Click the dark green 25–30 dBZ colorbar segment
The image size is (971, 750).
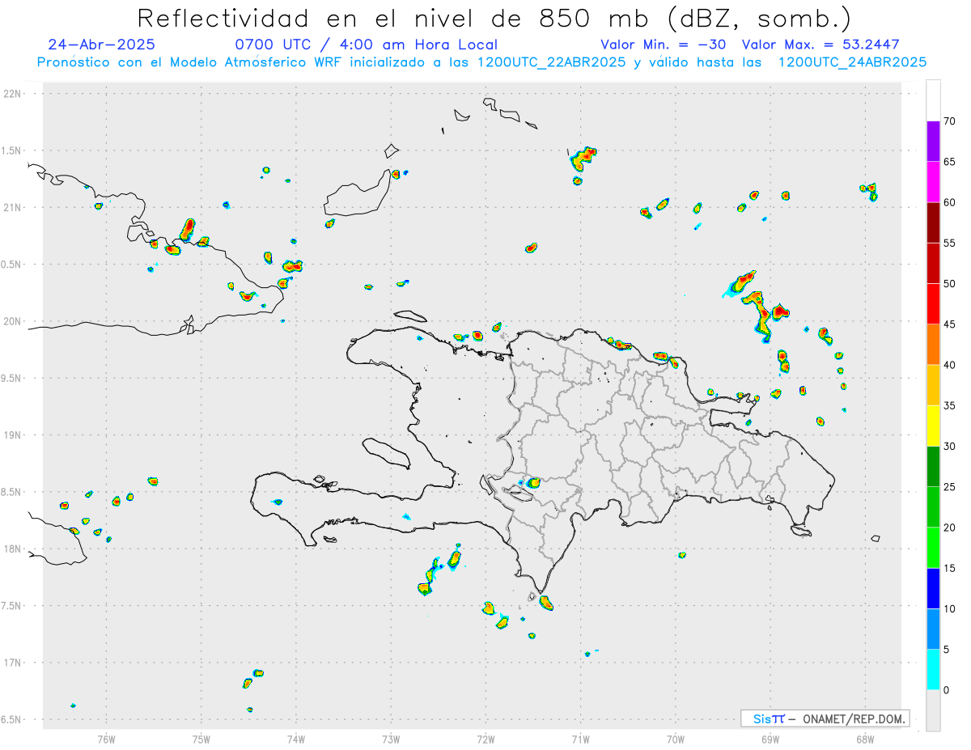933,467
